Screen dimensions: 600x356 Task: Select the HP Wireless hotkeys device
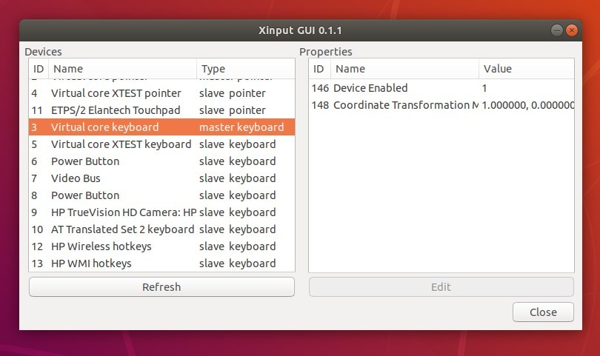162,246
